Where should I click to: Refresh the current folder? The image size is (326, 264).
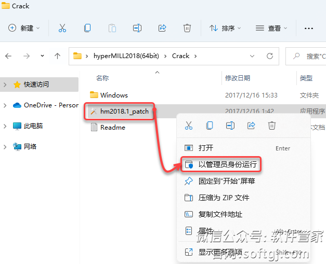[270, 56]
